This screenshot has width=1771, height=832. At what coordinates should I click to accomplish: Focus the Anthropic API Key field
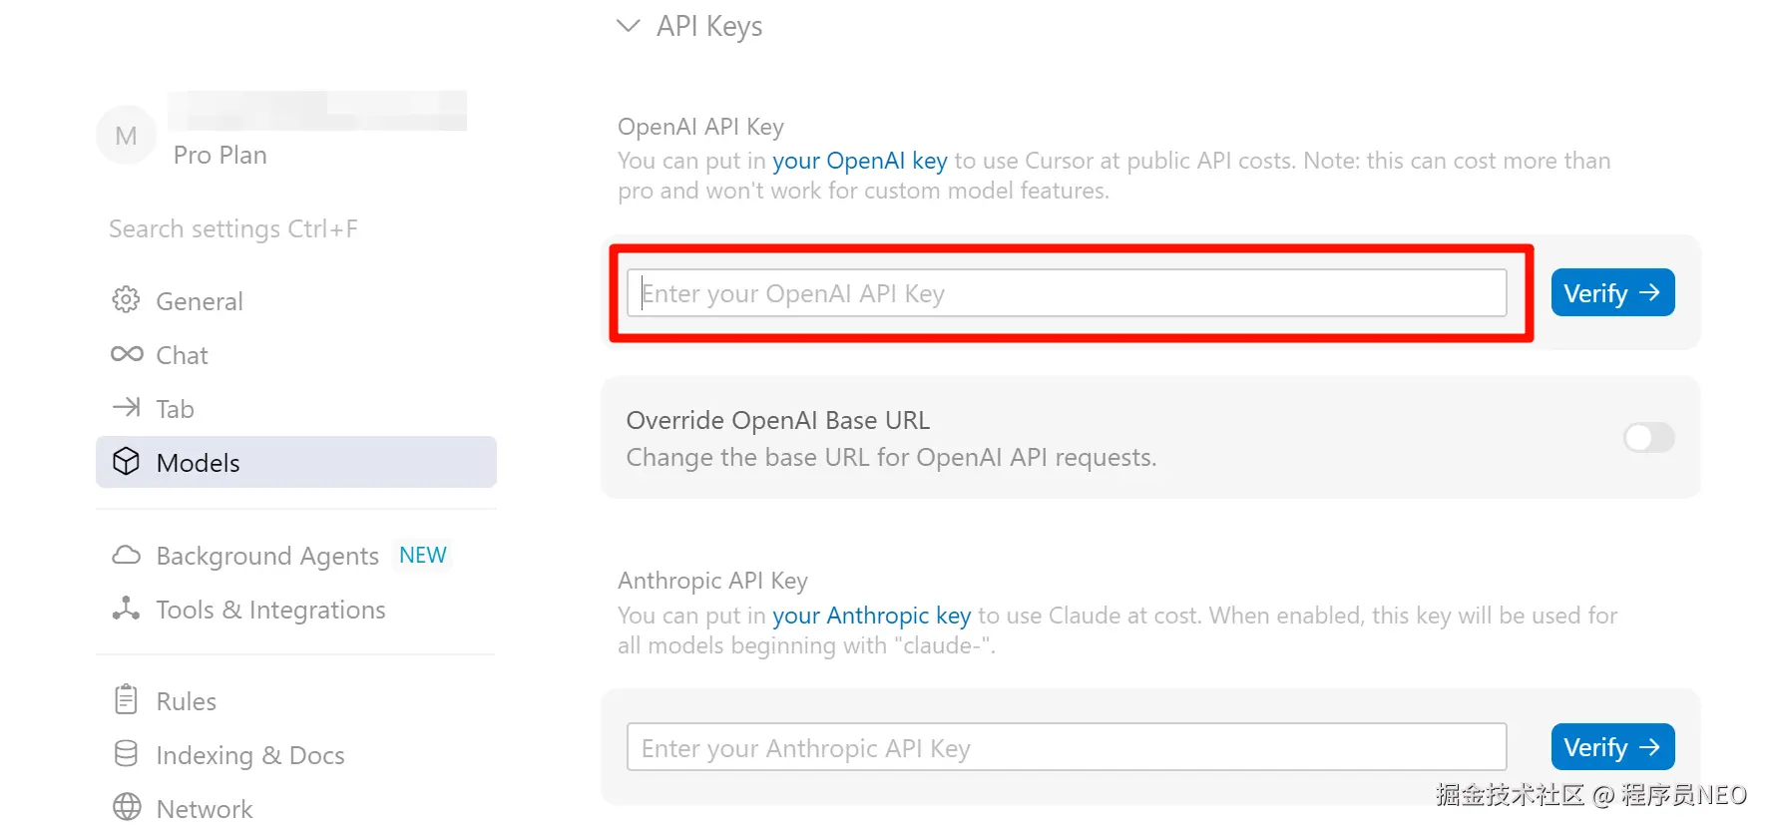click(1066, 747)
